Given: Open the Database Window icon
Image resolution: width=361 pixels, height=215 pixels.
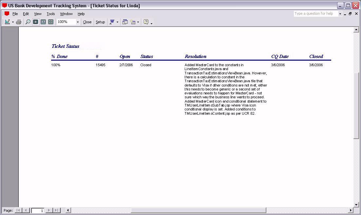Looking at the screenshot, I should (x=125, y=22).
